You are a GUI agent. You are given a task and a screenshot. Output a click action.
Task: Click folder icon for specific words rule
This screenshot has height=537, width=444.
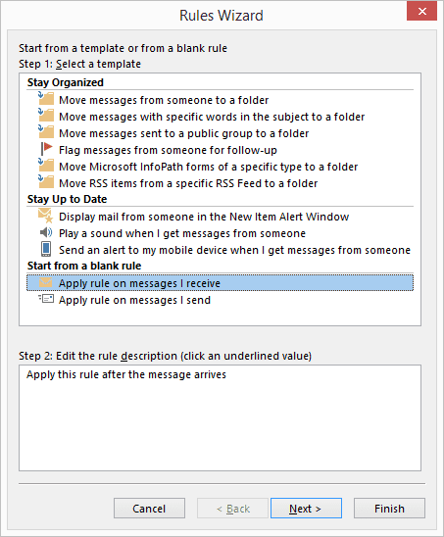click(46, 116)
